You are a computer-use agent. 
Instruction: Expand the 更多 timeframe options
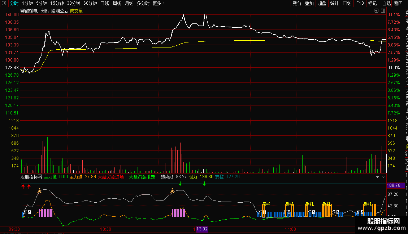click(x=159, y=3)
